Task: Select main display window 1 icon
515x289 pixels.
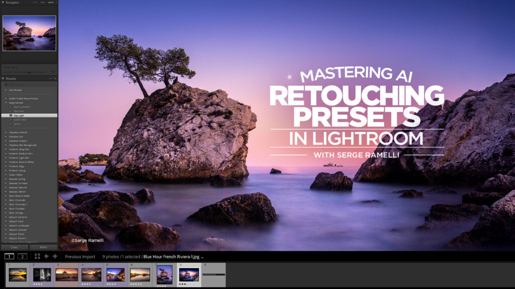Action: [9, 256]
